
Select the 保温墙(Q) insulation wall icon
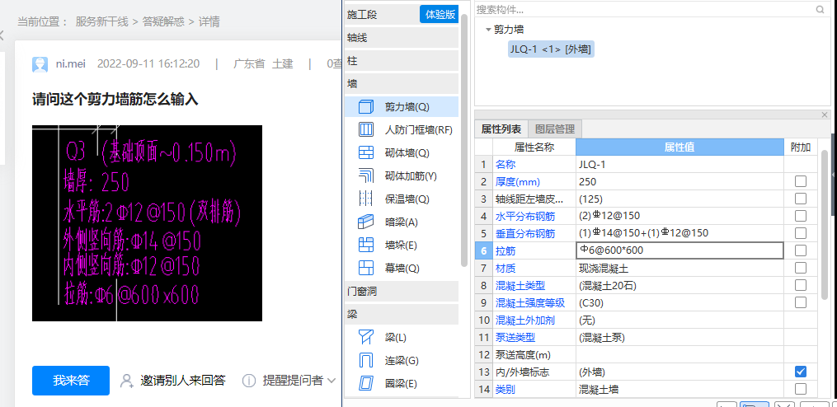click(365, 199)
